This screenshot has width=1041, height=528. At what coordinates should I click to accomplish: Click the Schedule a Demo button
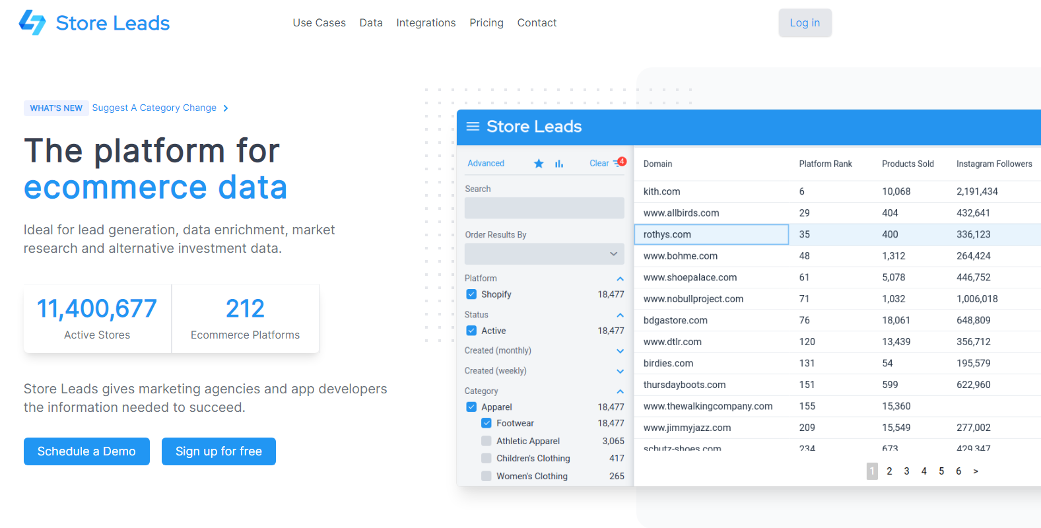coord(86,451)
